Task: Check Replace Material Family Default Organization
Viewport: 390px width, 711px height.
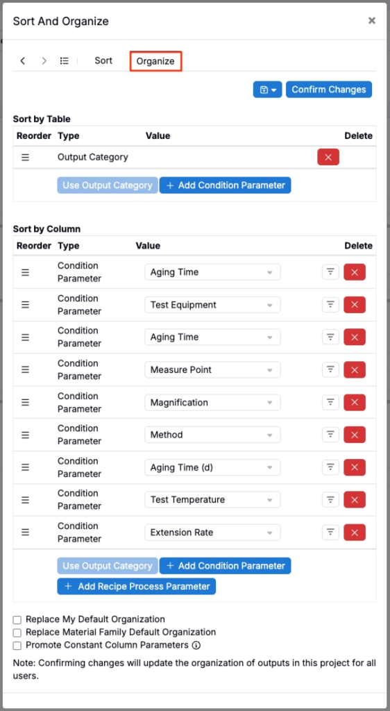Action: click(17, 633)
